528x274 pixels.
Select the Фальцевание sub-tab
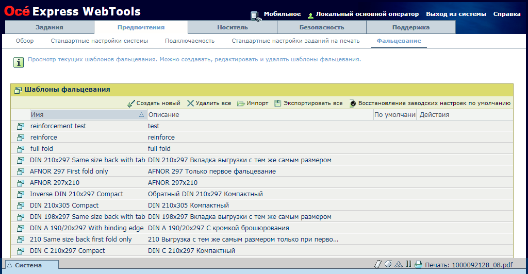click(x=399, y=41)
